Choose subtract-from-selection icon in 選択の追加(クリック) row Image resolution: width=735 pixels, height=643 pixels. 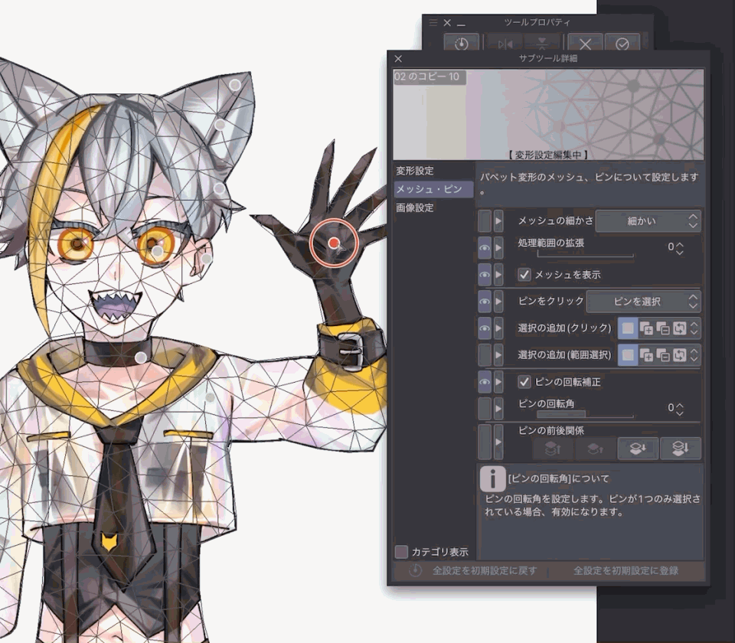(x=663, y=328)
